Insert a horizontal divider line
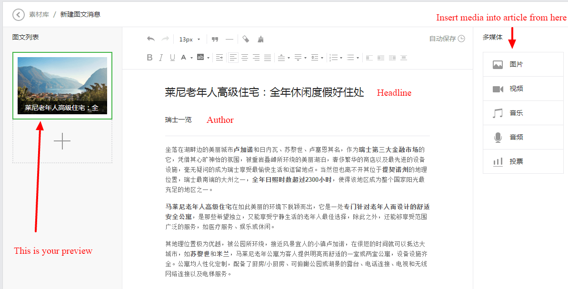 point(229,39)
